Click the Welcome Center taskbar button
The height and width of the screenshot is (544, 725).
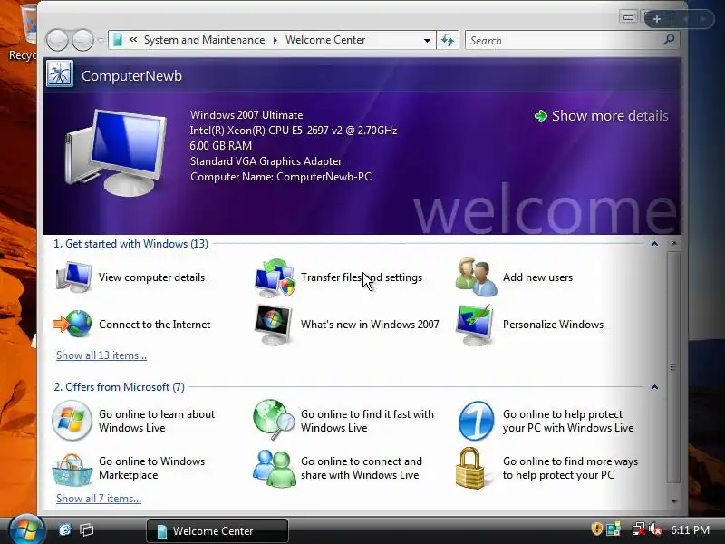(217, 530)
